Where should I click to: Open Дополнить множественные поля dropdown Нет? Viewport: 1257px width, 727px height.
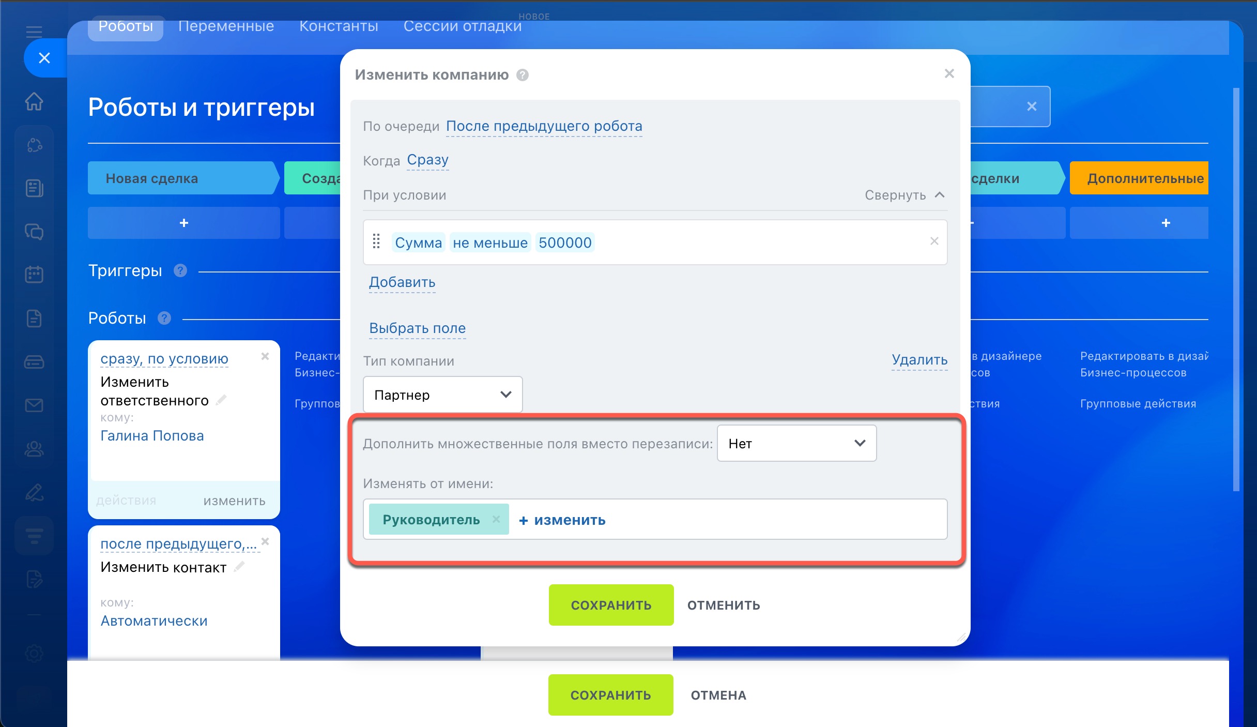(x=796, y=443)
